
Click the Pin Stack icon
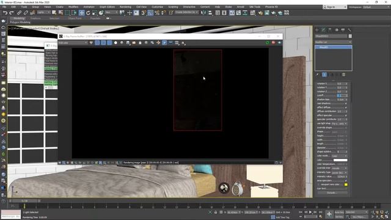[318, 75]
